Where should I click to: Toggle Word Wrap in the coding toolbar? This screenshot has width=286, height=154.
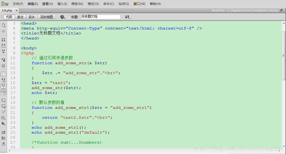coord(3,86)
